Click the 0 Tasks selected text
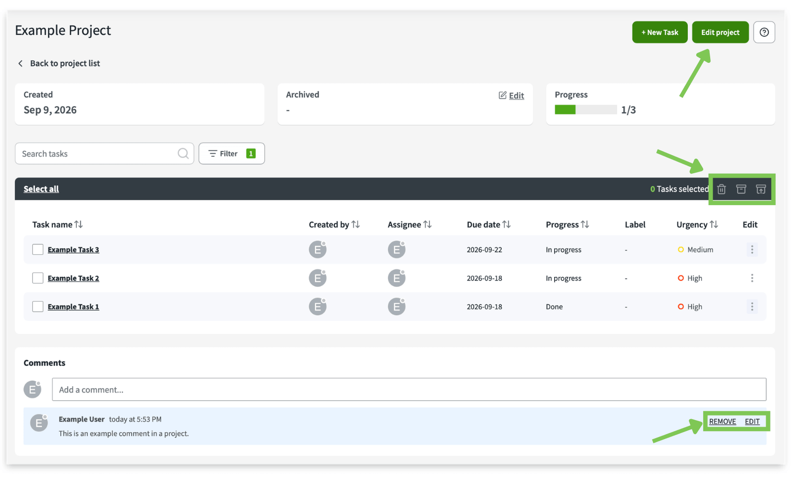798x486 pixels. (x=679, y=189)
